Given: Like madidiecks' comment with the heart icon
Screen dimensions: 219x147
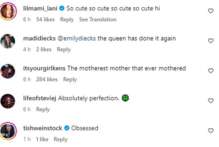Looking at the screenshot, I should click(211, 41).
